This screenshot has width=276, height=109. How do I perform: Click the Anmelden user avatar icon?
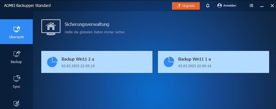pos(220,6)
